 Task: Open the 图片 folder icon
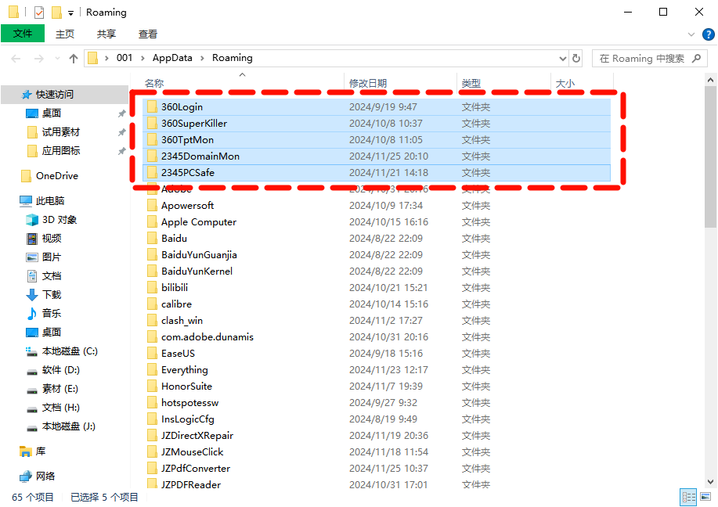[32, 257]
